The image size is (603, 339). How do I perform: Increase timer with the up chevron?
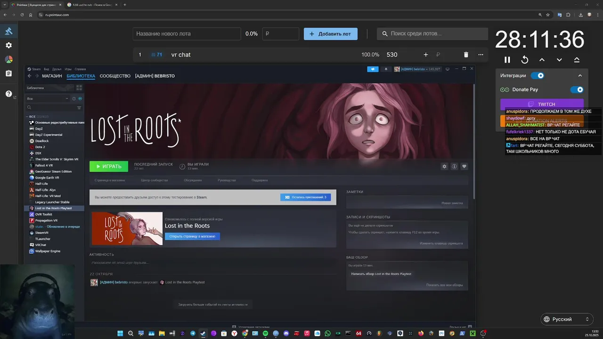(x=542, y=60)
